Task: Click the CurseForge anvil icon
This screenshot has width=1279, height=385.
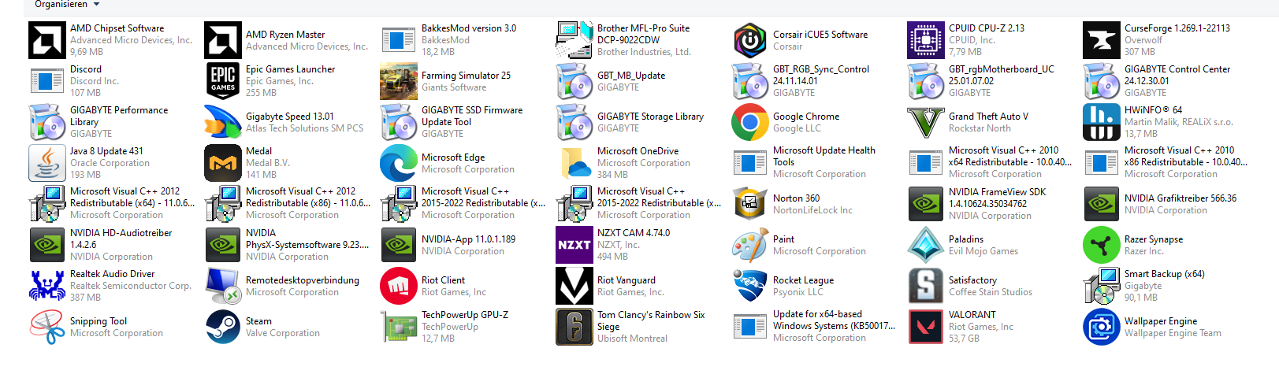Action: pos(1102,40)
